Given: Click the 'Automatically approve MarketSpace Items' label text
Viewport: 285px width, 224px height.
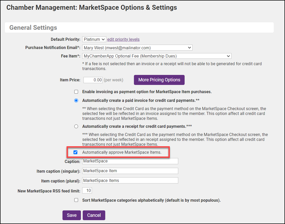Looking at the screenshot, I should (122, 152).
